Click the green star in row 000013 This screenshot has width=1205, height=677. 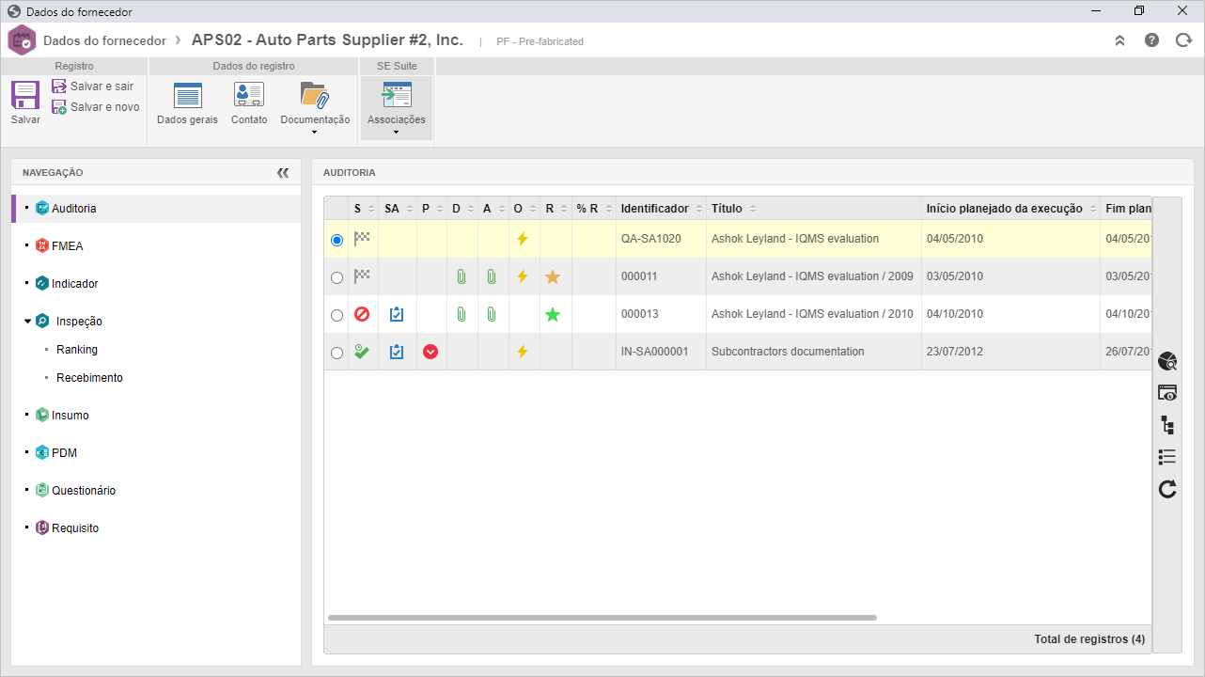pyautogui.click(x=553, y=314)
